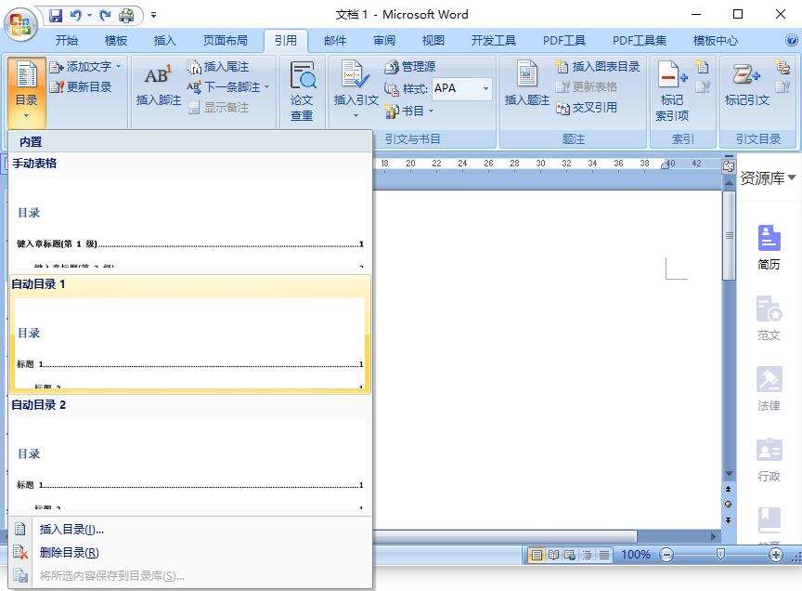Open the 开始 ribbon tab
Screen dimensions: 802x591
pos(67,41)
